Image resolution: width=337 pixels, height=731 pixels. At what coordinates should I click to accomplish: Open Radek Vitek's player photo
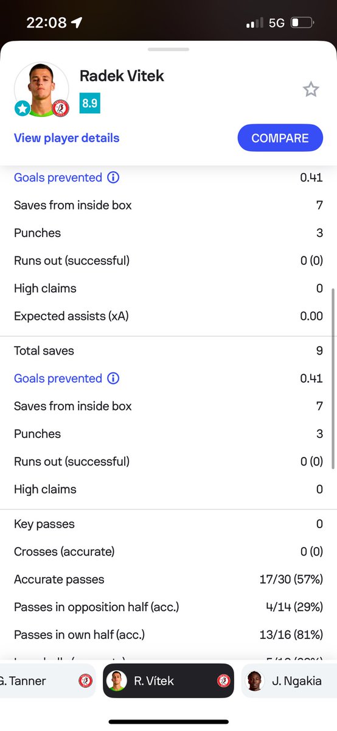pos(41,88)
